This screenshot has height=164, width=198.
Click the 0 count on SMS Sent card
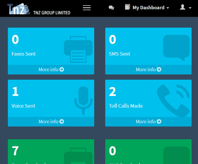(x=113, y=40)
